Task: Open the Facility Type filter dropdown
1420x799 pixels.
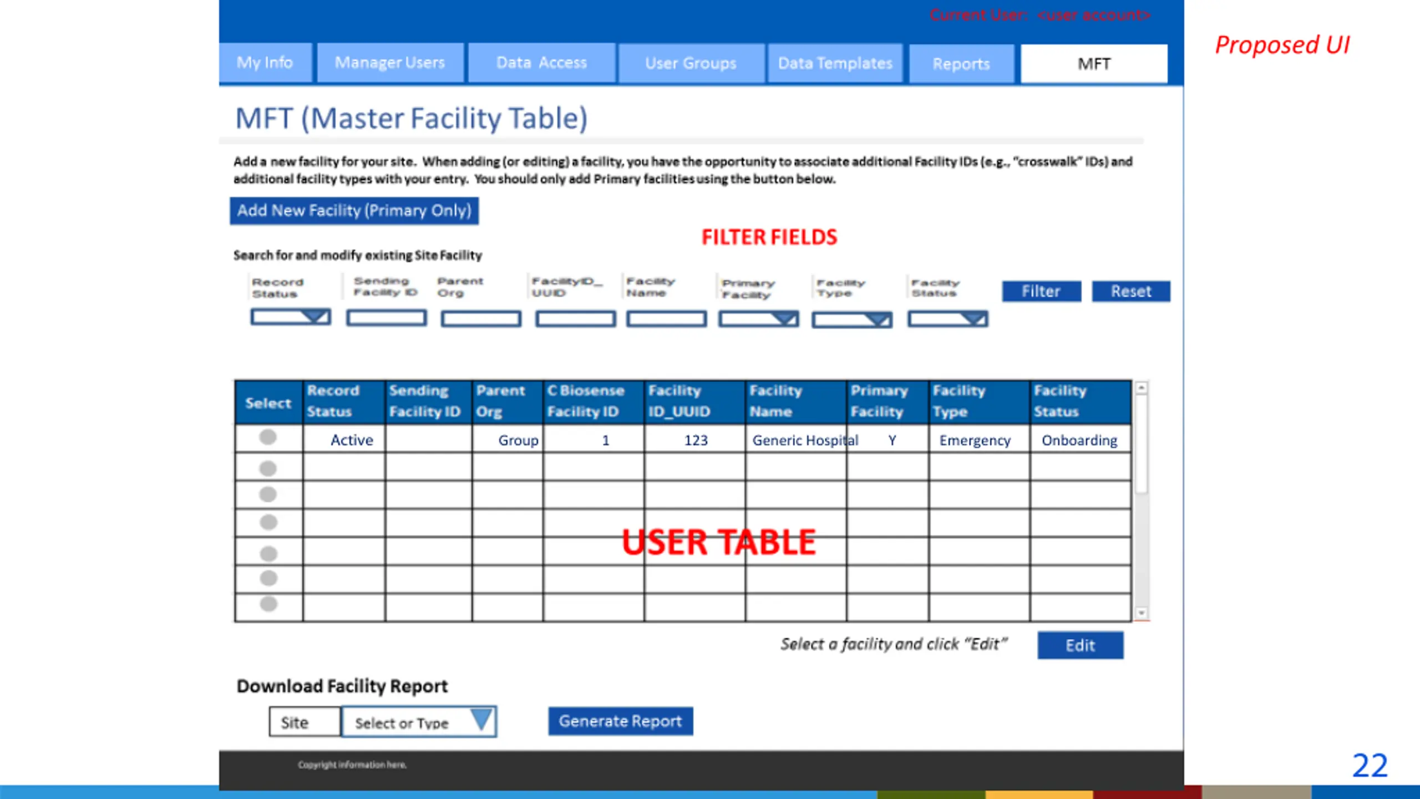Action: coord(878,320)
